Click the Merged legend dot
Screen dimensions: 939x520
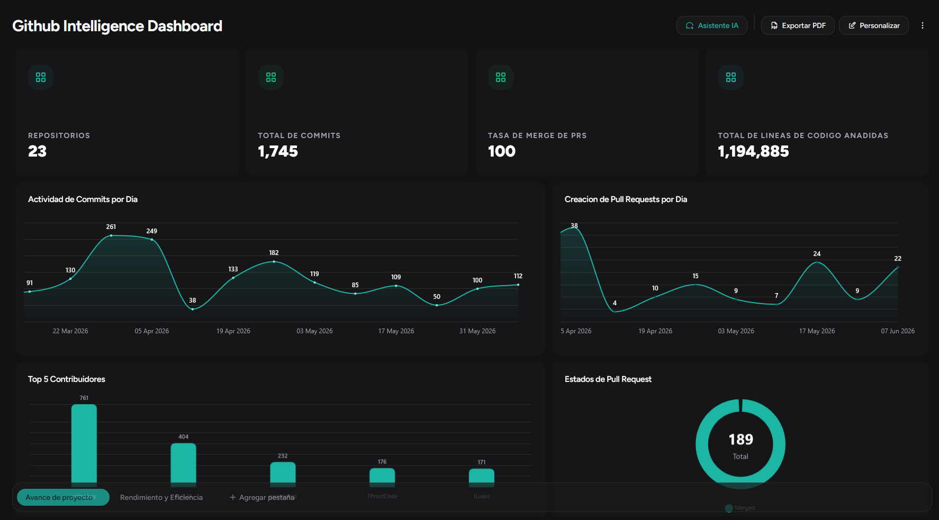click(x=729, y=508)
